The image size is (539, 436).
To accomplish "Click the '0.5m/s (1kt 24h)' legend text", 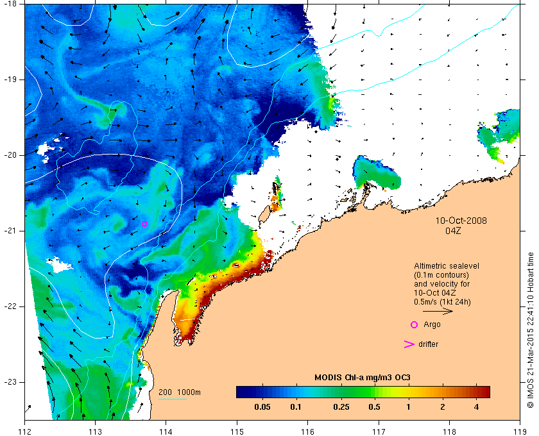I will [442, 302].
